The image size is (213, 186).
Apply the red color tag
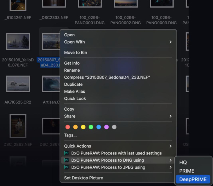pyautogui.click(x=68, y=127)
